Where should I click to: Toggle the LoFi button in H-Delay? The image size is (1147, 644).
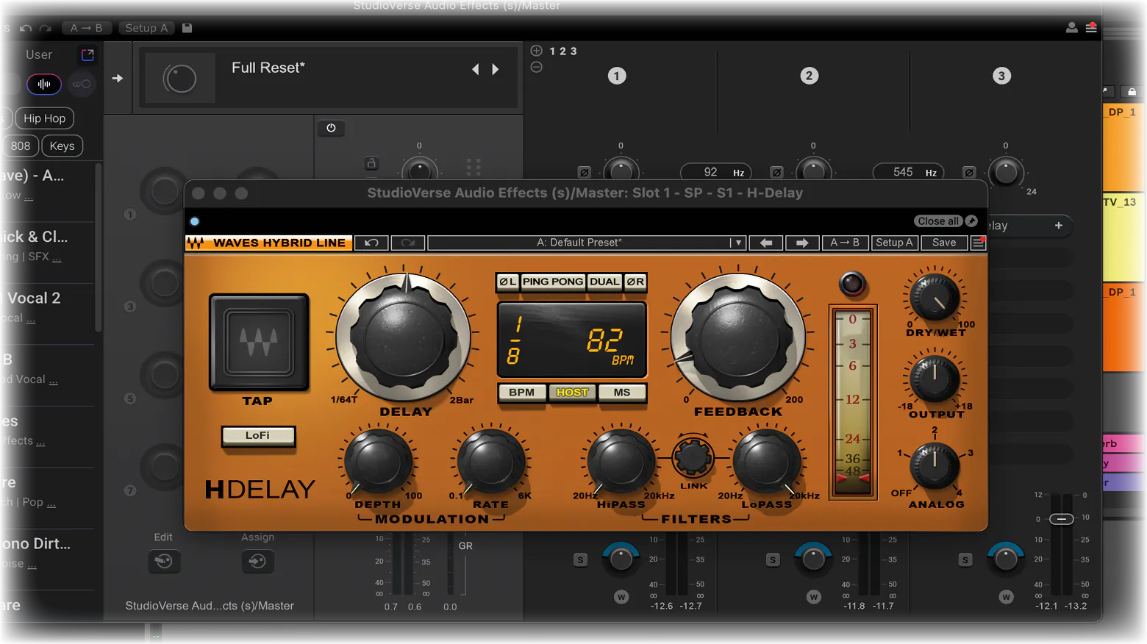(x=258, y=436)
